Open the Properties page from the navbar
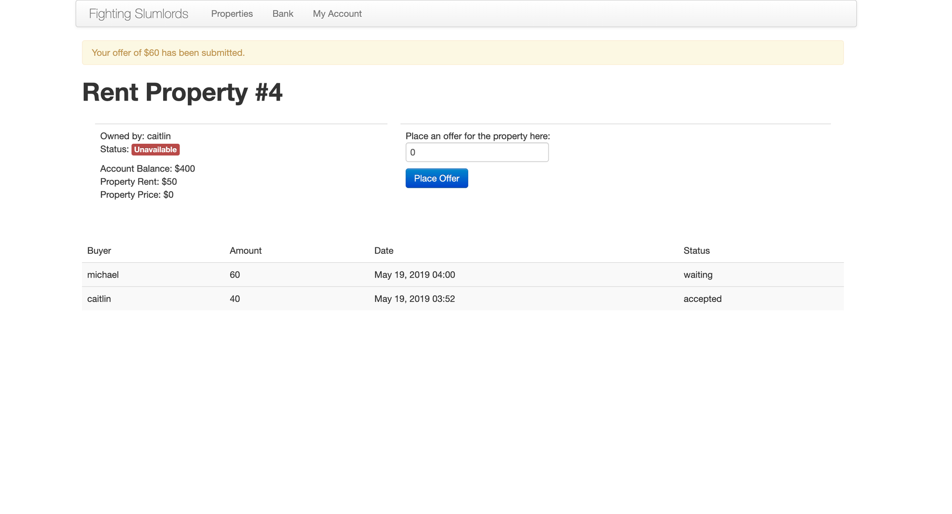952x514 pixels. click(232, 13)
